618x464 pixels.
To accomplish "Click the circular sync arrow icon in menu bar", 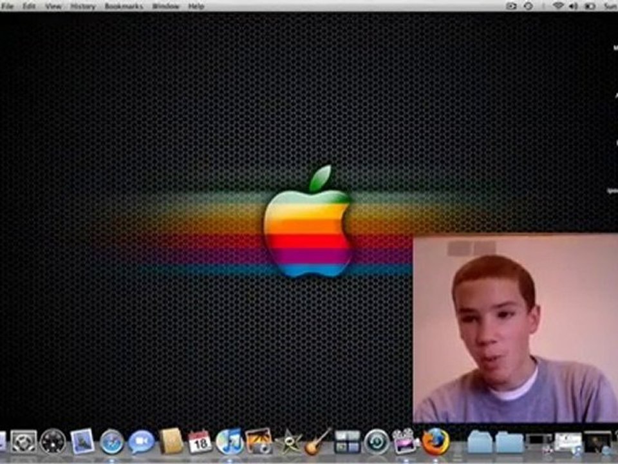I will (529, 6).
